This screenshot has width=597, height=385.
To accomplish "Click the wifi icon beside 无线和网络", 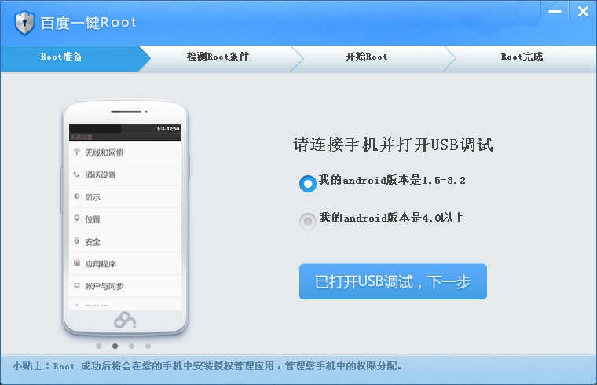I will (77, 152).
